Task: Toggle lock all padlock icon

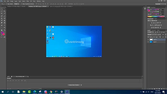Action: coord(157,37)
